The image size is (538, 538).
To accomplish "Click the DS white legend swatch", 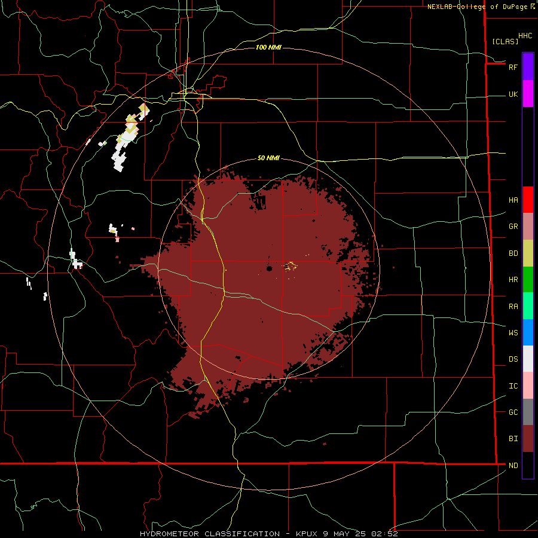I will coord(528,359).
